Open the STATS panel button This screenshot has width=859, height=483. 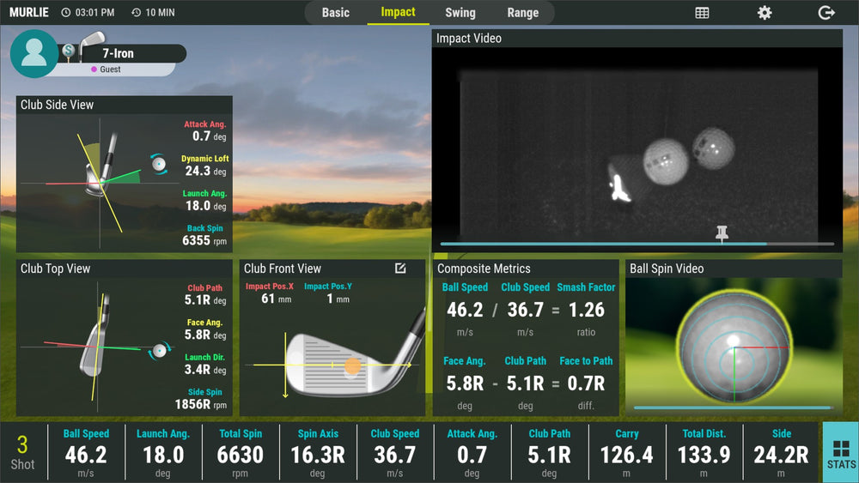coord(840,452)
